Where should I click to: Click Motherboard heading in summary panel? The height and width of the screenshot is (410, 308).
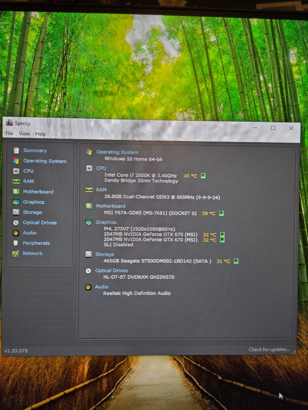[111, 206]
